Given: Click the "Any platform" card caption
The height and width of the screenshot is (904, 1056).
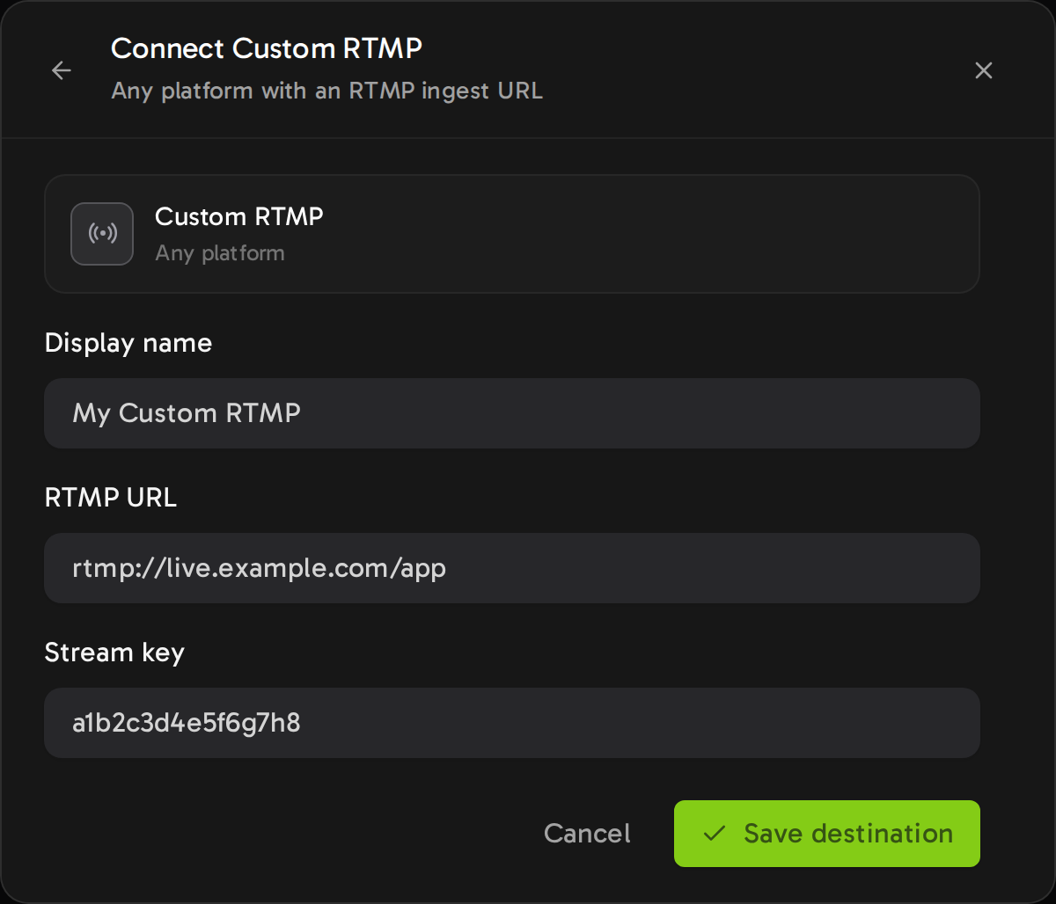Looking at the screenshot, I should (220, 253).
